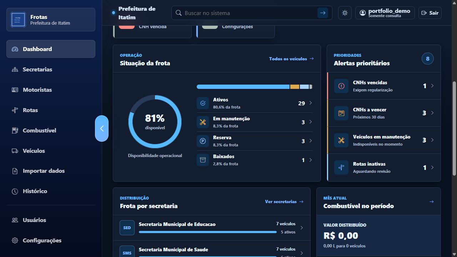Select Rotas in the sidebar

51,110
